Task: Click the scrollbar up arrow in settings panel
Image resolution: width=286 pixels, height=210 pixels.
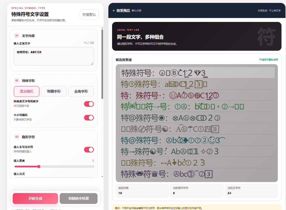Action: point(102,28)
